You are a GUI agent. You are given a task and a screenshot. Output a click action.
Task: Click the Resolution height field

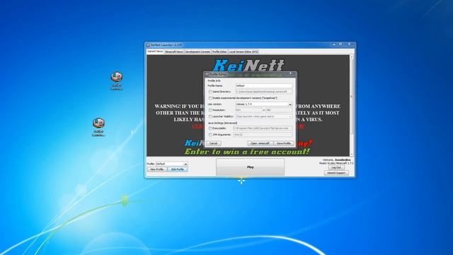pos(279,110)
